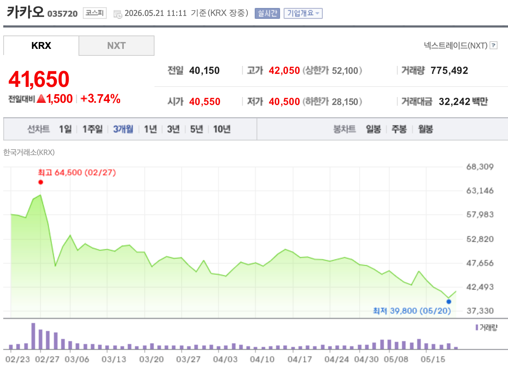Click the clock icon beside the date
This screenshot has height=373, width=508.
[x=118, y=14]
